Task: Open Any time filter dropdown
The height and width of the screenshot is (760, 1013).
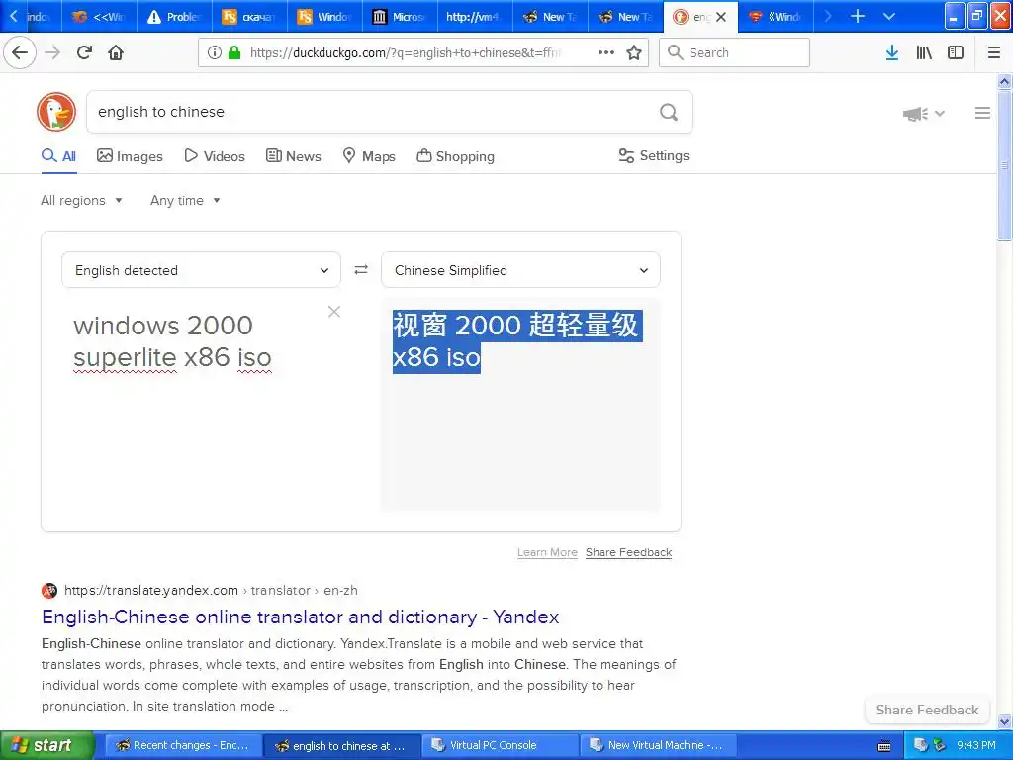Action: 185,200
